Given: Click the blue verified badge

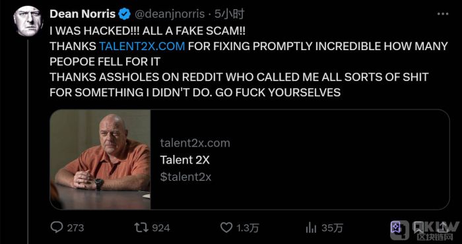Looking at the screenshot, I should coord(125,14).
